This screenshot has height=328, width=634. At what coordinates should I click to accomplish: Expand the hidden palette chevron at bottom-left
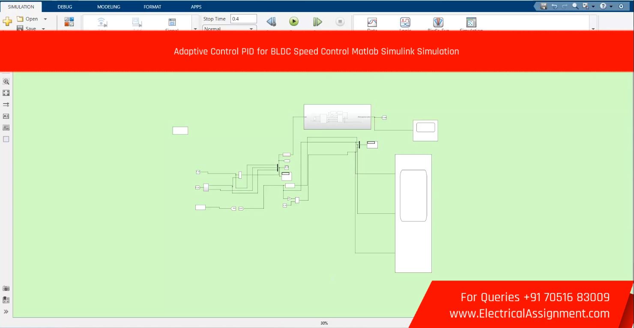6,312
